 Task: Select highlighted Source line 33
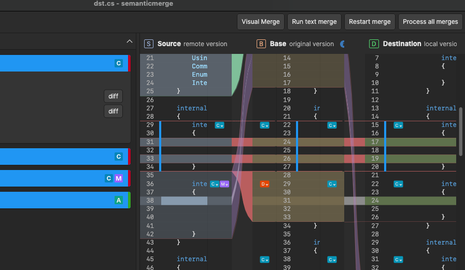point(186,159)
